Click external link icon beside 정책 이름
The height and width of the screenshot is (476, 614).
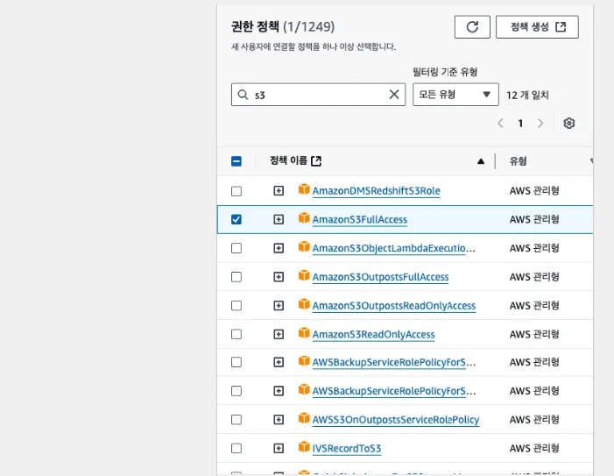click(x=316, y=161)
